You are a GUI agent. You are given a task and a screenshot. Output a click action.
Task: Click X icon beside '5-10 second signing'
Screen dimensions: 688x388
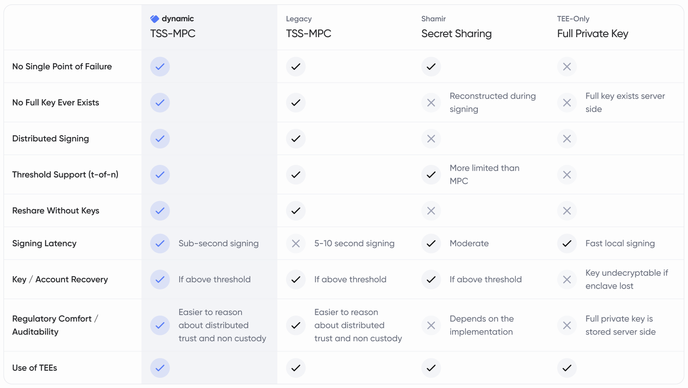coord(296,243)
